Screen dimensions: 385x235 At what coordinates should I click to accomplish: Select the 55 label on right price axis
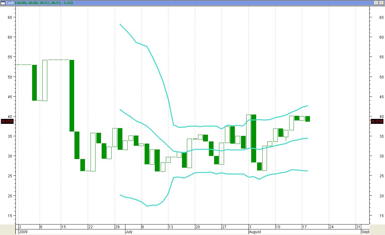click(382, 57)
